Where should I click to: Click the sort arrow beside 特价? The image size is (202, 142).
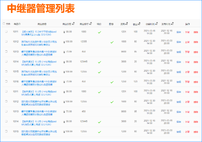click(x=99, y=24)
